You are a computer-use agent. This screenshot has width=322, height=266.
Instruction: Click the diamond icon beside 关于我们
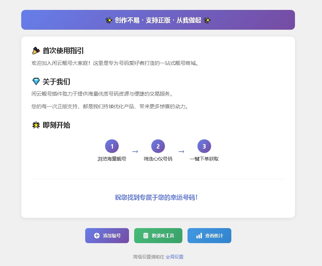[x=36, y=81]
